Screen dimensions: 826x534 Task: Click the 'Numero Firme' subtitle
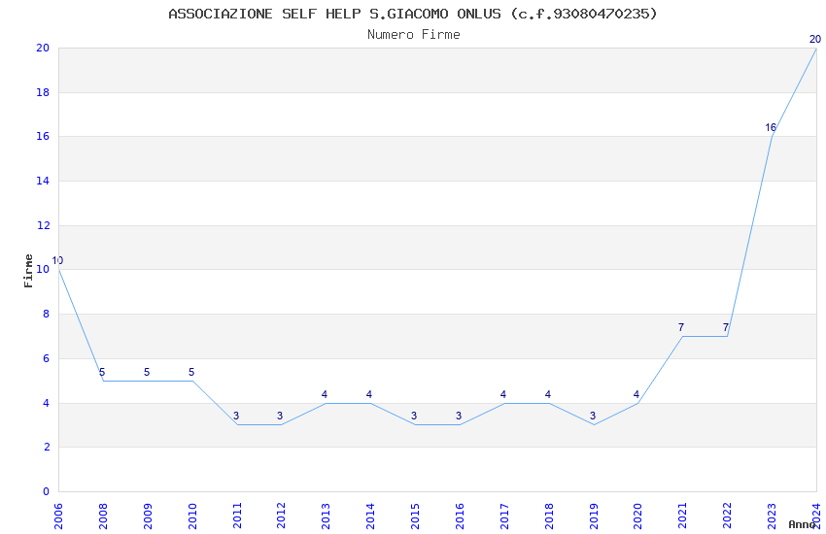(x=413, y=35)
